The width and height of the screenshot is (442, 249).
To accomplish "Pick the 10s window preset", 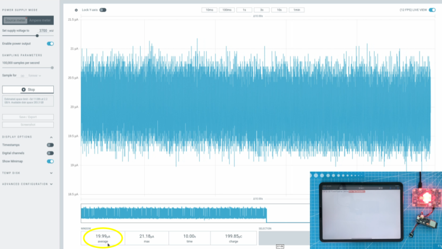I will [x=278, y=10].
